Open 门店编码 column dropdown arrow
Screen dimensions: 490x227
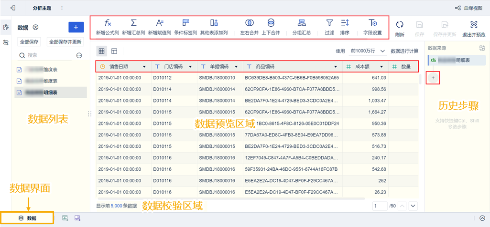click(x=190, y=66)
